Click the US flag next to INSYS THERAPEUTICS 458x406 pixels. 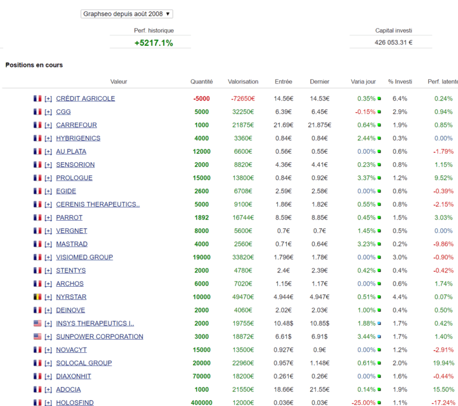[x=38, y=324]
